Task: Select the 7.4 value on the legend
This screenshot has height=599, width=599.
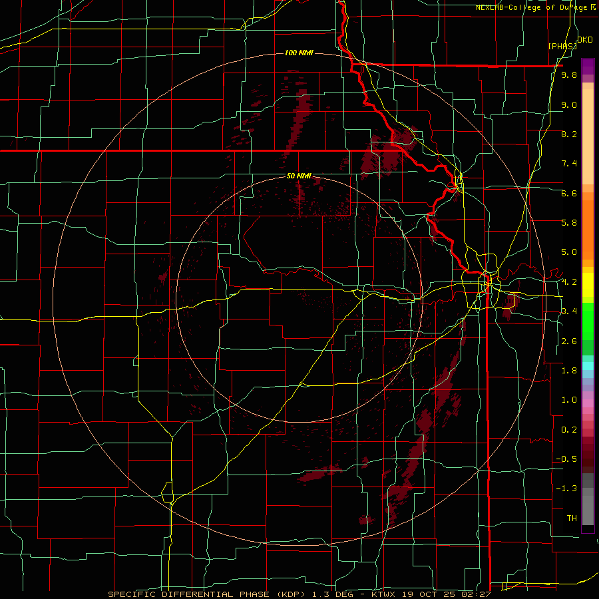Action: tap(569, 164)
